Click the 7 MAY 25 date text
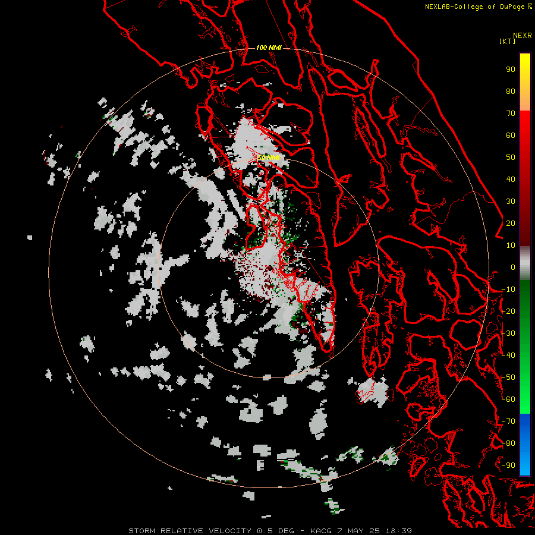The image size is (535, 535). [x=360, y=531]
